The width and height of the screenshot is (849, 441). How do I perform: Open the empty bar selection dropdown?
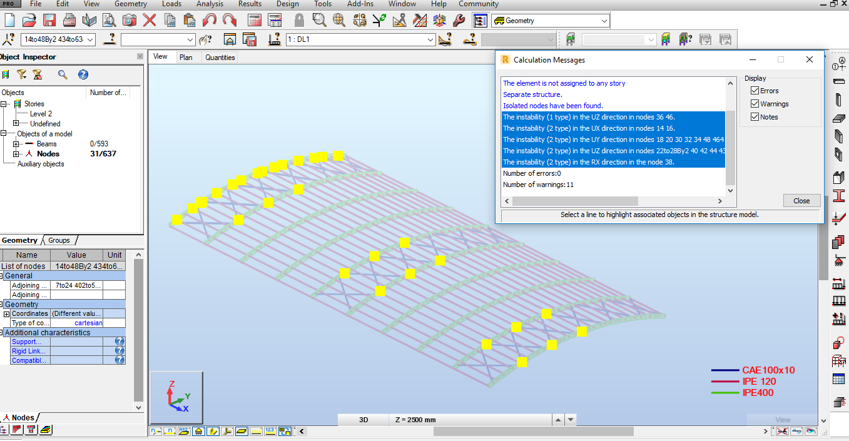pyautogui.click(x=191, y=39)
